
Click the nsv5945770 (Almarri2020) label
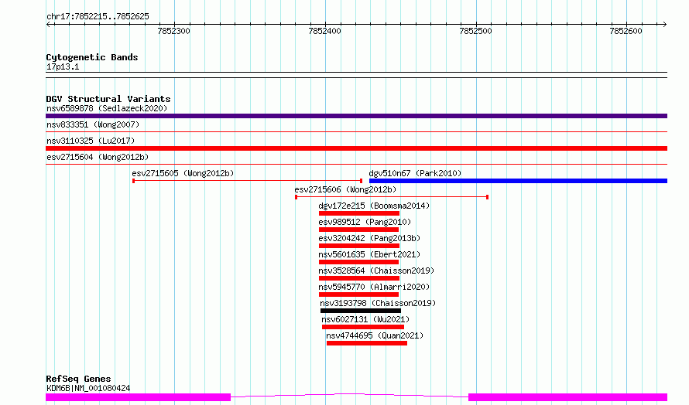[x=374, y=287]
